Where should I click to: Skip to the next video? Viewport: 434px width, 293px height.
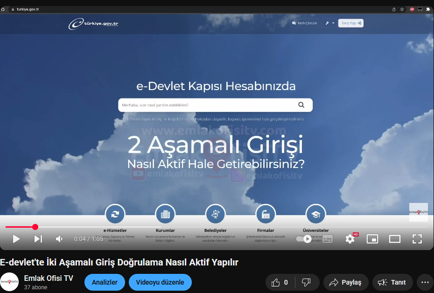[38, 239]
